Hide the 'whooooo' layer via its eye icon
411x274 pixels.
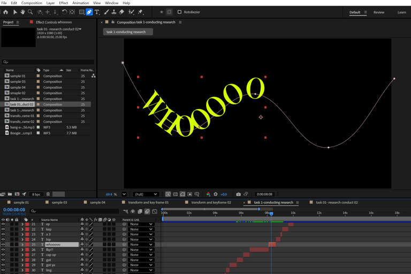pos(3,245)
